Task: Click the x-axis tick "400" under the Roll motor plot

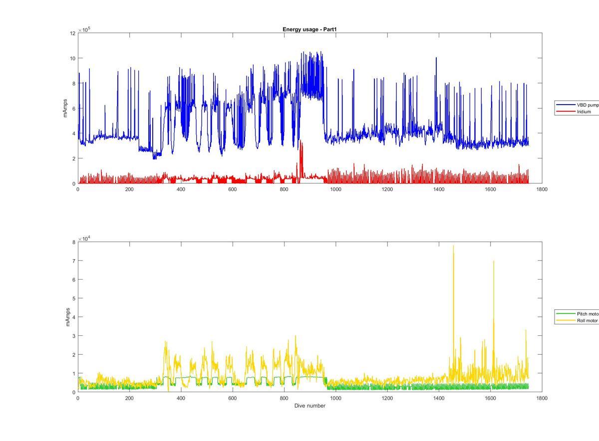Action: pyautogui.click(x=181, y=398)
